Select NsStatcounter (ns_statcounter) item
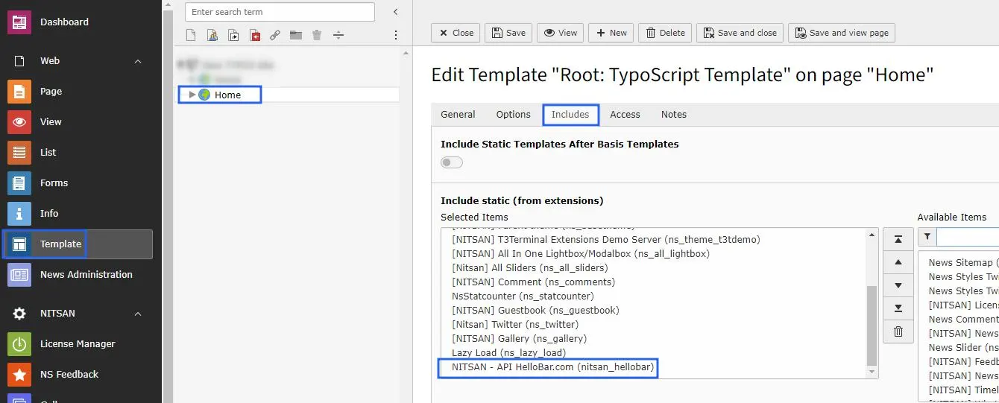999x403 pixels. click(523, 296)
